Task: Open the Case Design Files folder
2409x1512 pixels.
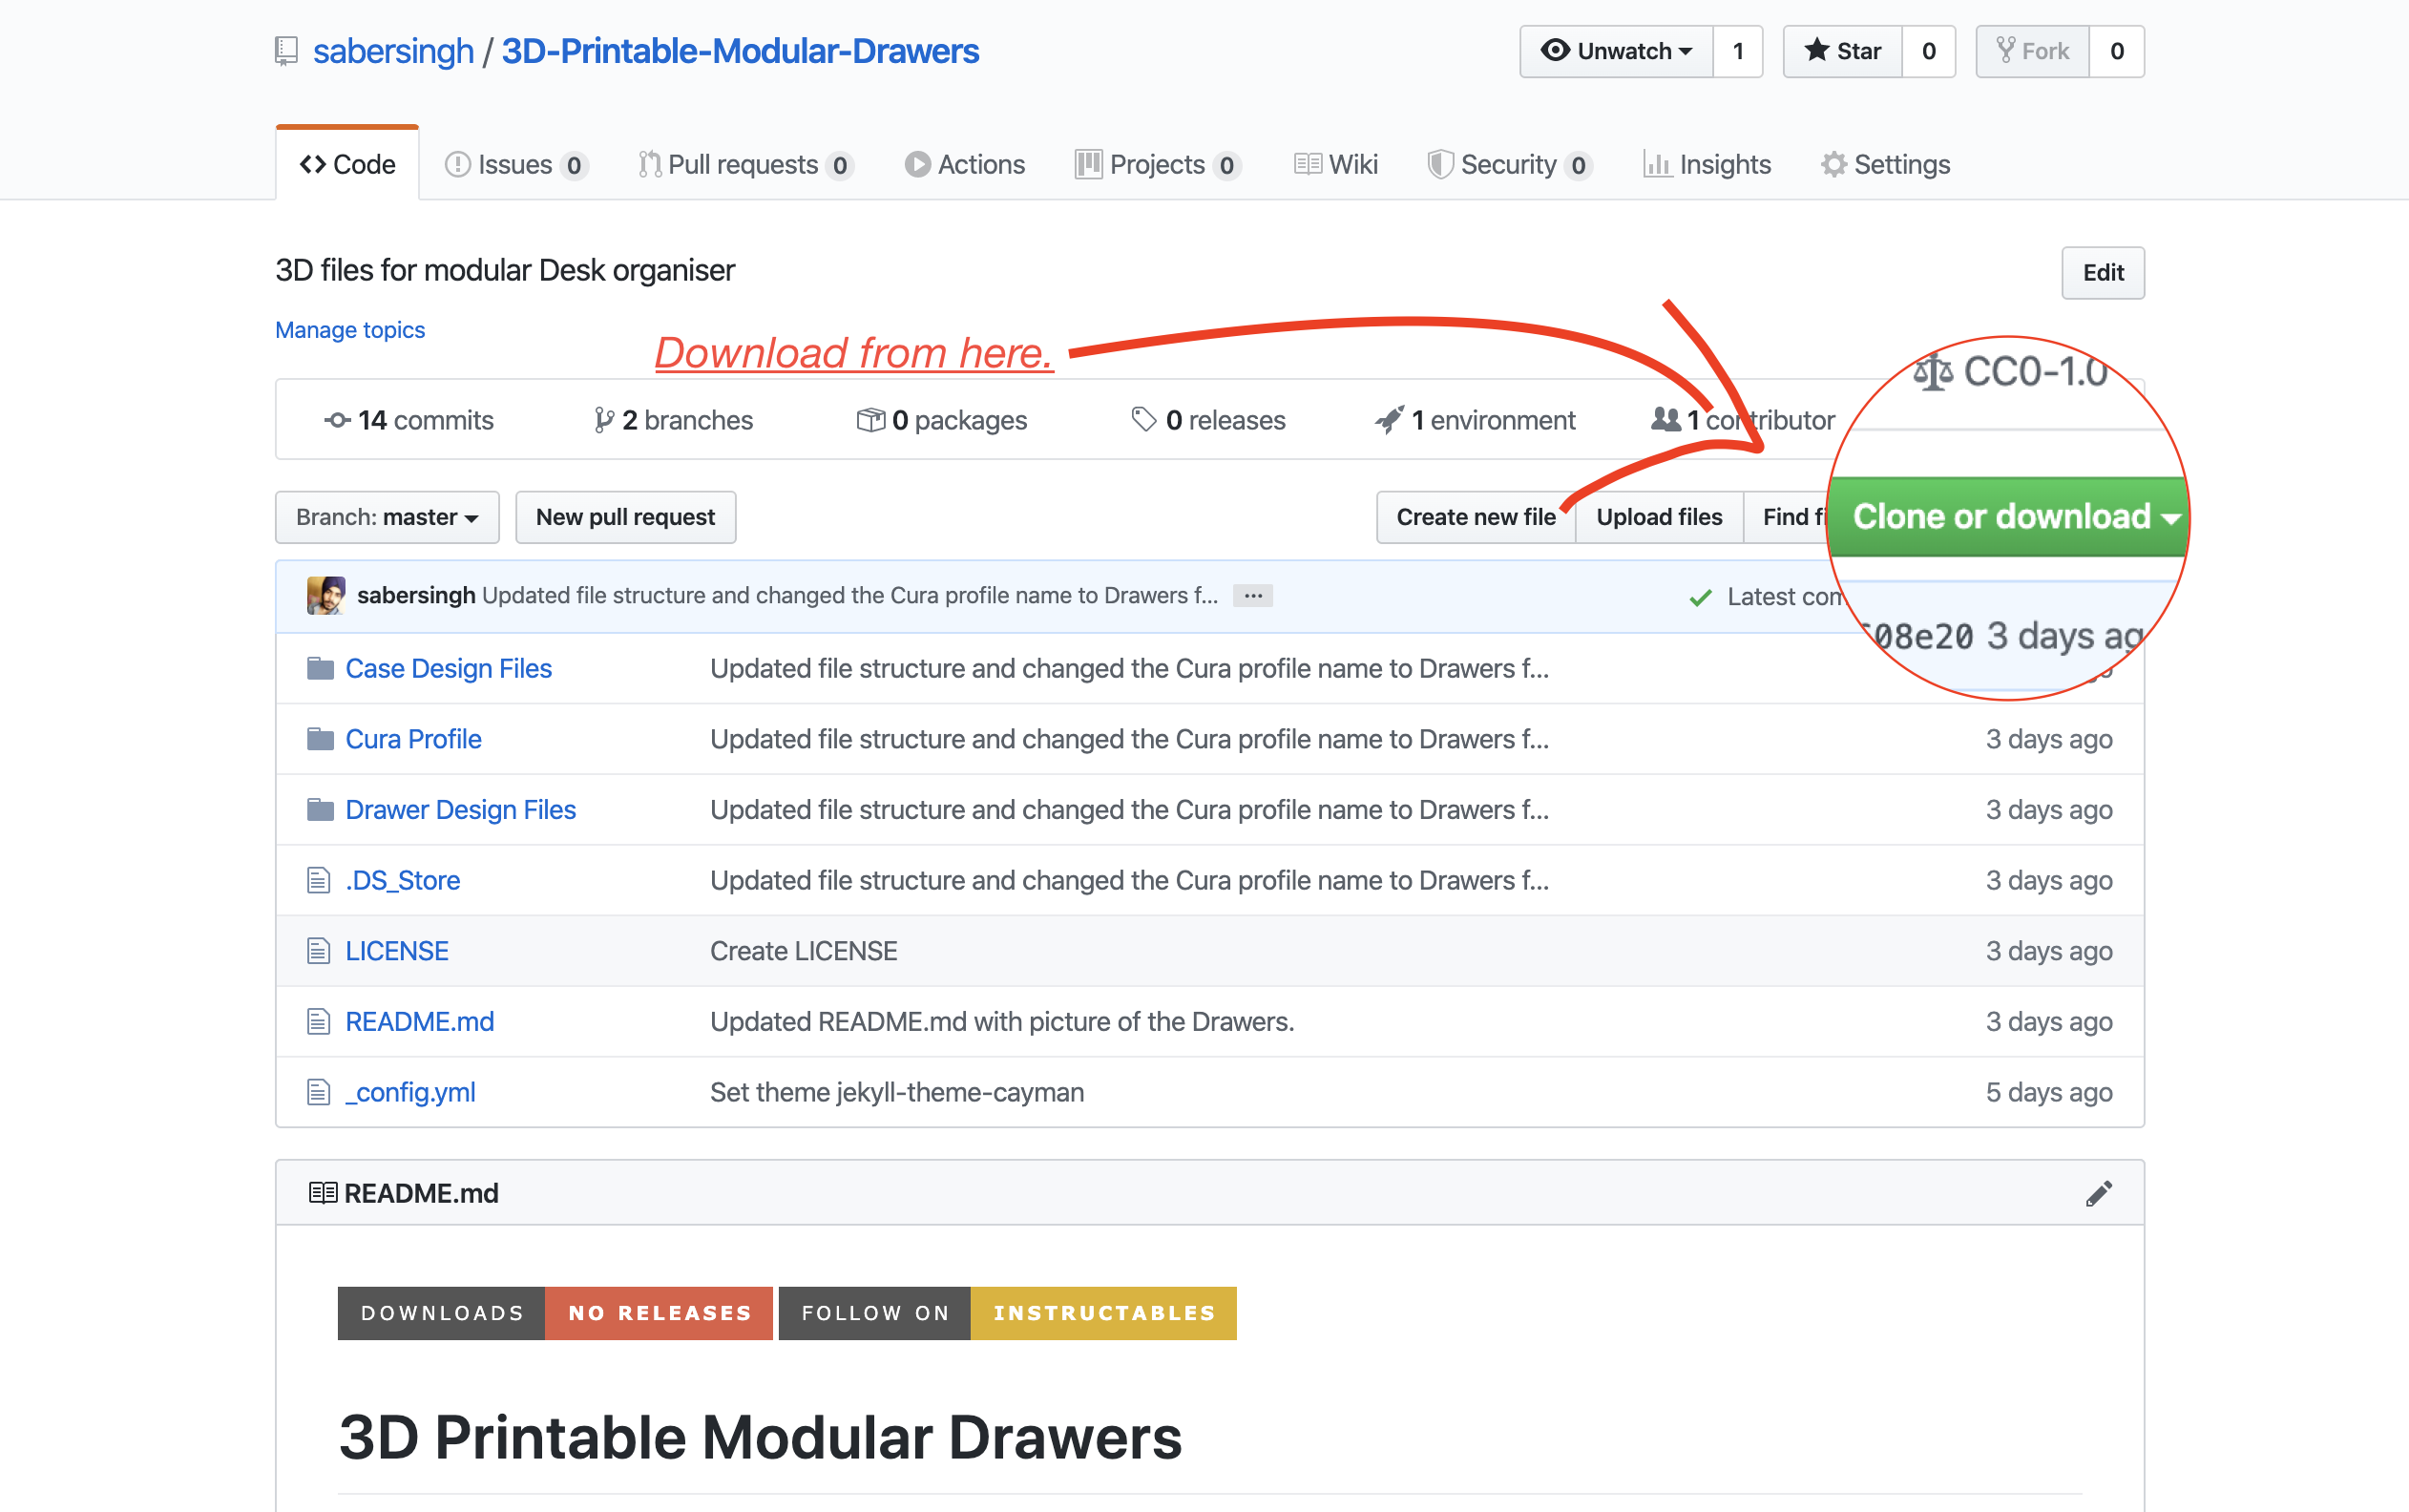Action: point(449,668)
